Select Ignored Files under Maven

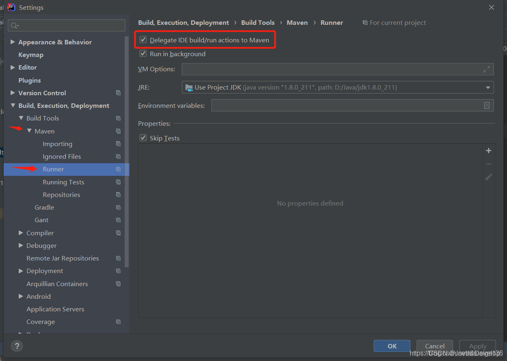coord(62,156)
